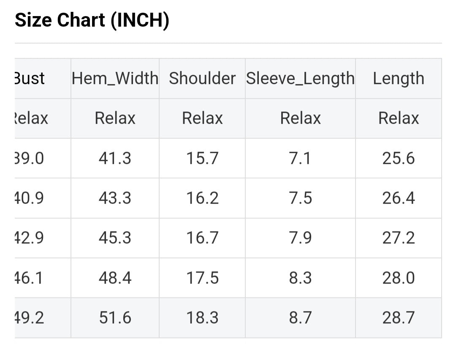Click the Hem_Width value 41.3
The width and height of the screenshot is (456, 344).
[115, 158]
